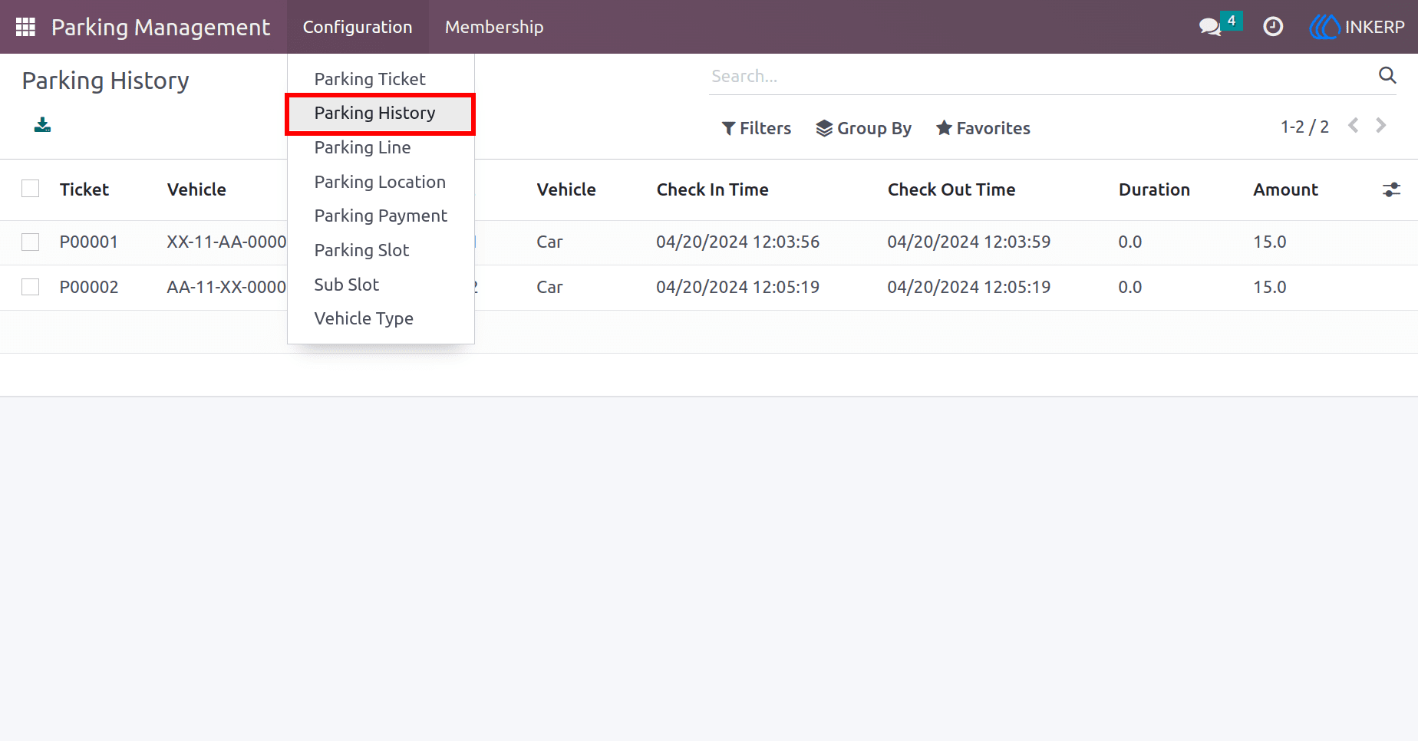The height and width of the screenshot is (741, 1418).
Task: Select Sub Slot menu entry
Action: click(x=381, y=285)
